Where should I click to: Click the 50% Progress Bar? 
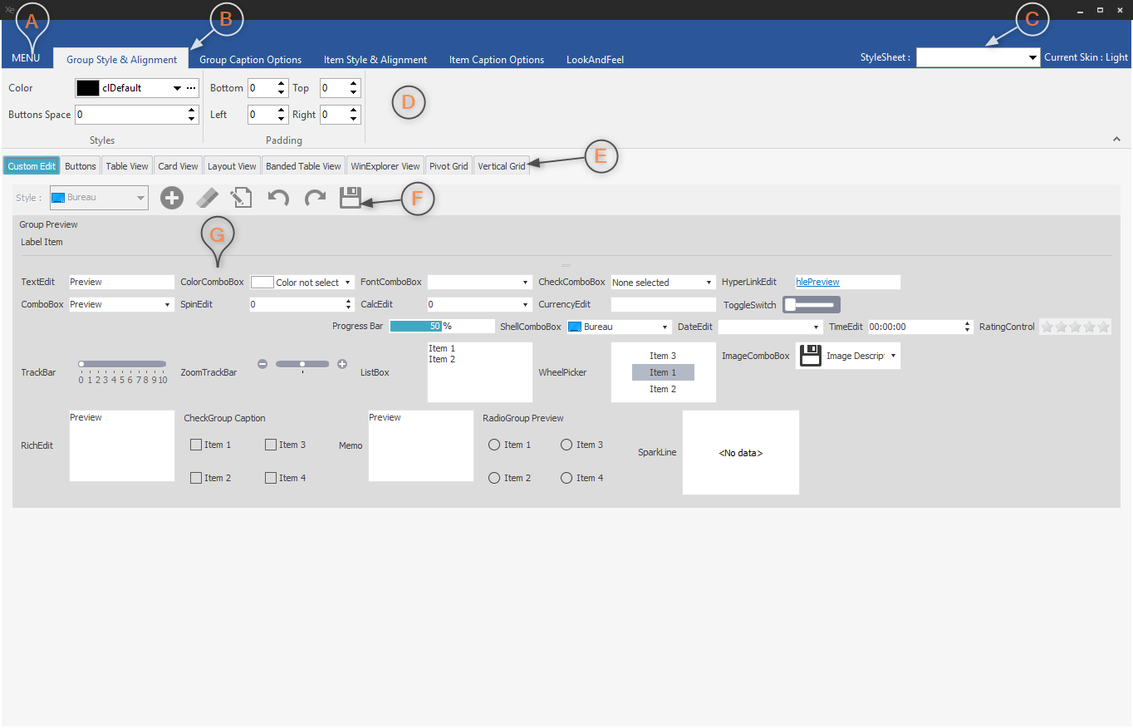click(442, 327)
